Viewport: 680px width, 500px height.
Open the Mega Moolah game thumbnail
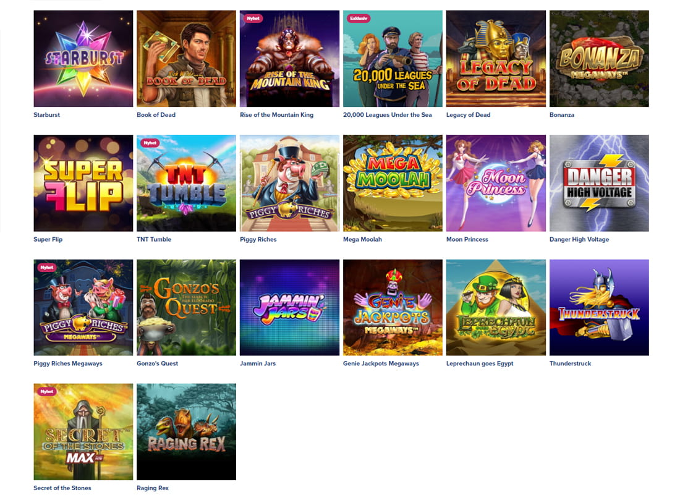click(393, 183)
